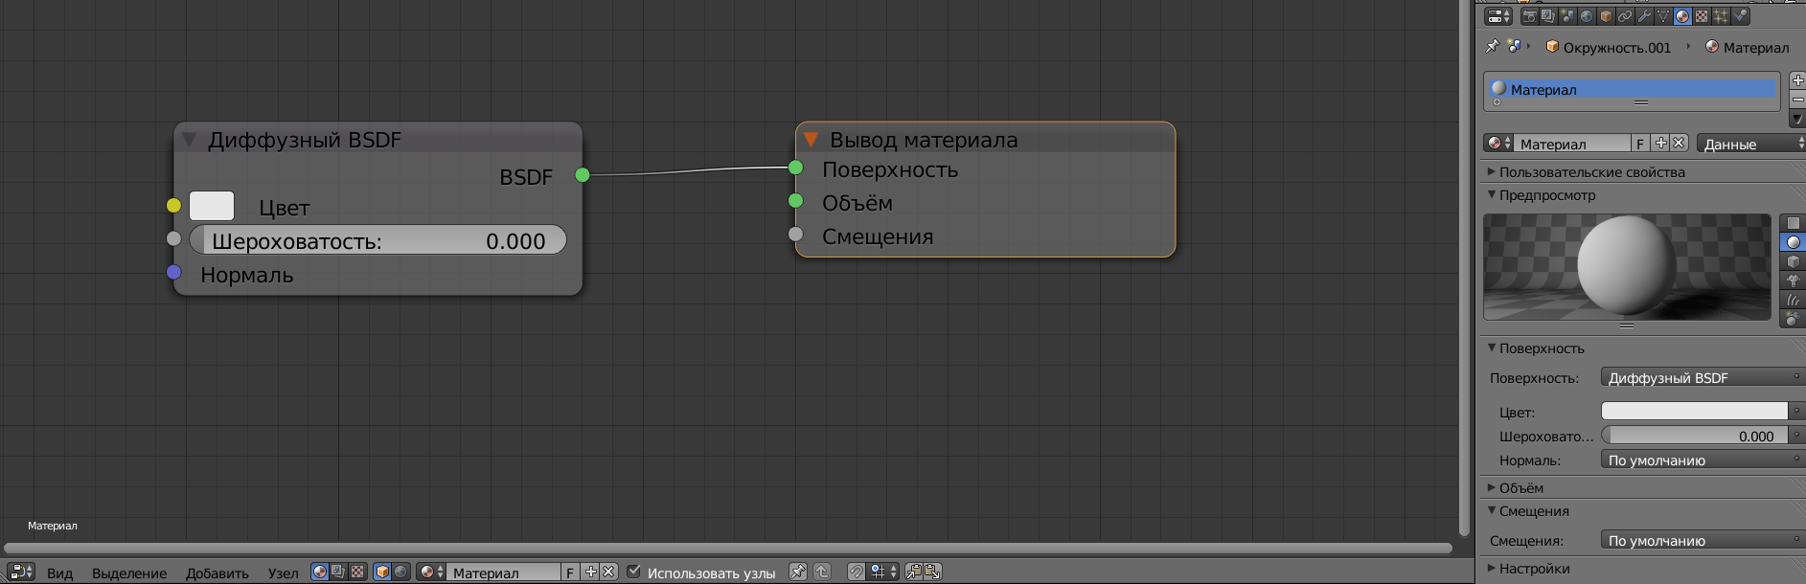The image size is (1806, 584).
Task: Open the 'Узел' menu in node editor
Action: pos(283,573)
